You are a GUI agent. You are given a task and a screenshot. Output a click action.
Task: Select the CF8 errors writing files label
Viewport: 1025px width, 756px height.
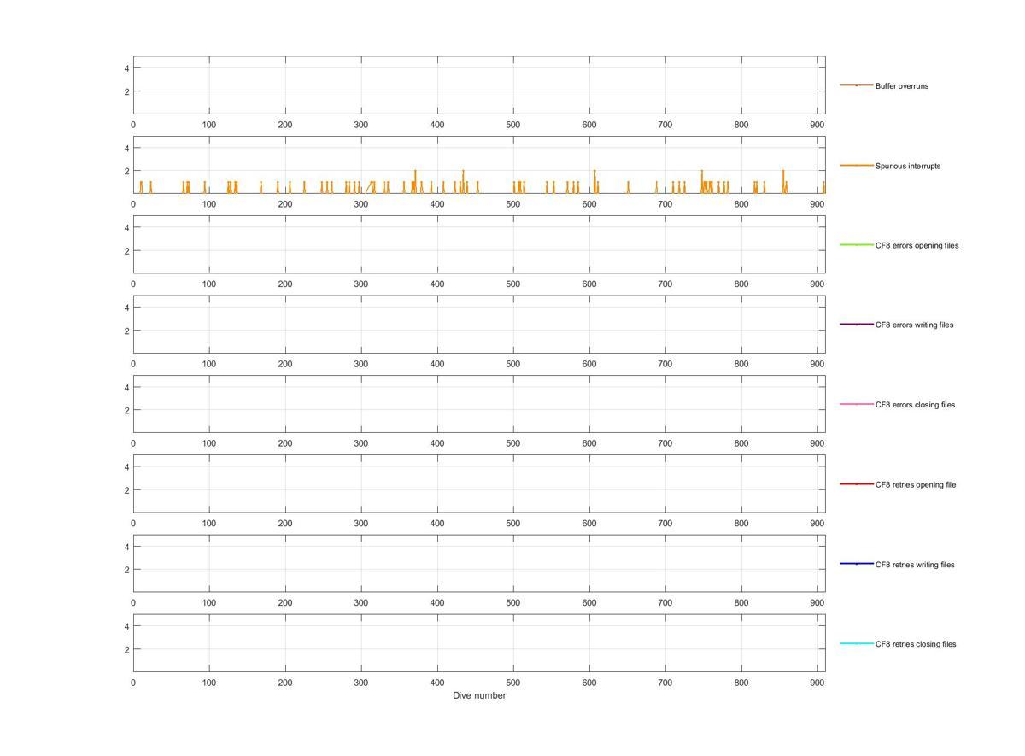(914, 325)
